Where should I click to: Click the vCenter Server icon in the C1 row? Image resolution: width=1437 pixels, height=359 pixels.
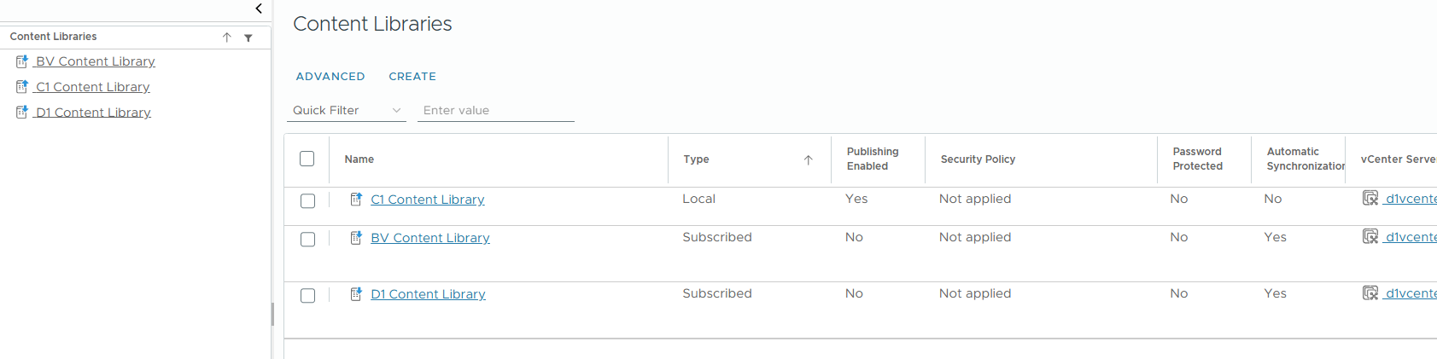(1370, 199)
